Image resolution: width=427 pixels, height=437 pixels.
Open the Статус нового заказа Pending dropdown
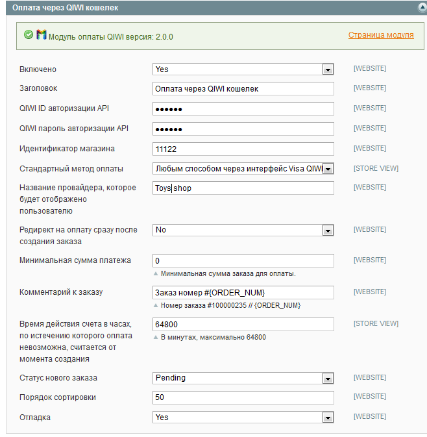point(243,378)
